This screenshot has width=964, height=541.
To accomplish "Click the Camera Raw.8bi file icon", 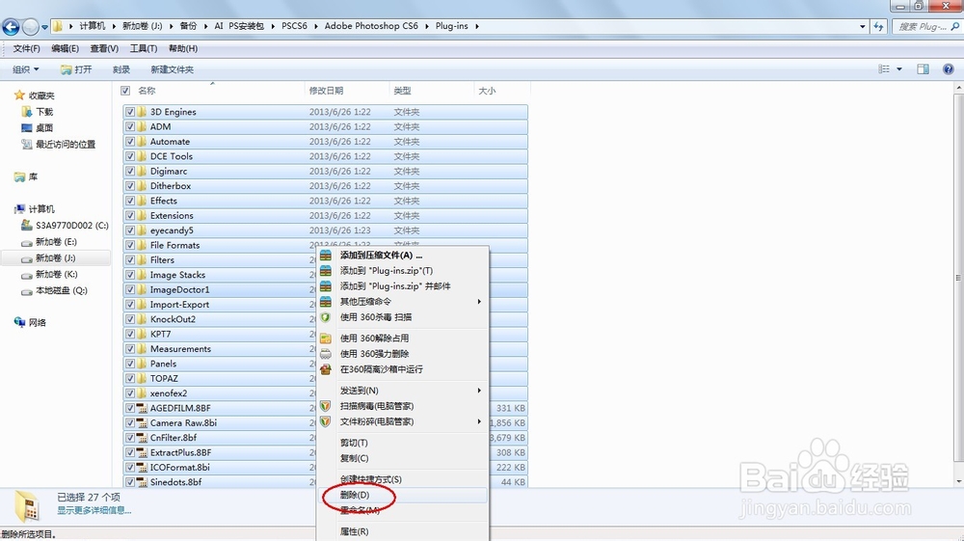I will (x=142, y=423).
